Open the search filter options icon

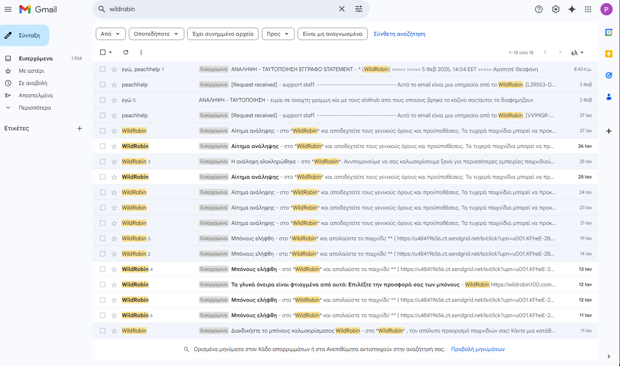click(x=359, y=9)
